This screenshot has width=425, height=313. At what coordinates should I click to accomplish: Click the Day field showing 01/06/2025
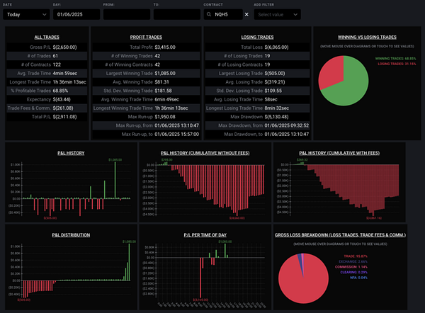pos(76,14)
